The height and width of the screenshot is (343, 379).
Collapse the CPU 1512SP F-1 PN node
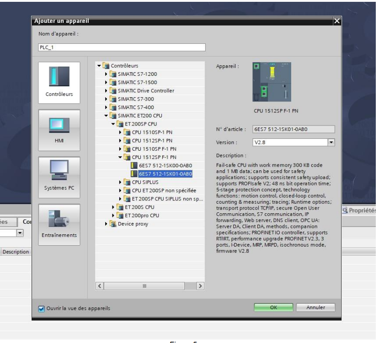coord(120,157)
